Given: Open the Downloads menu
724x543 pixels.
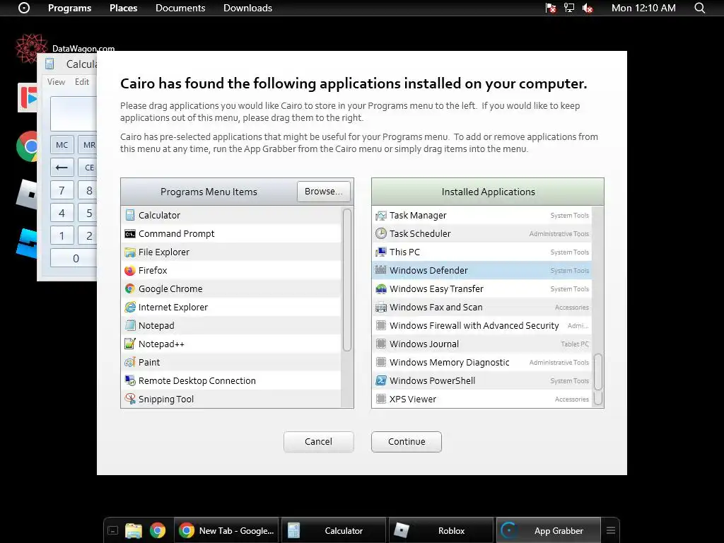Looking at the screenshot, I should pyautogui.click(x=247, y=8).
